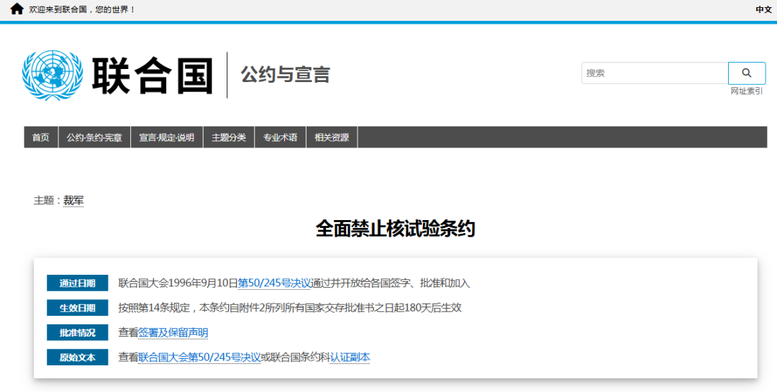The image size is (777, 392).
Task: Click the home icon in top bar
Action: point(17,9)
